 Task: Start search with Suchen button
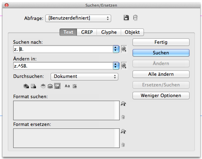[161, 53]
